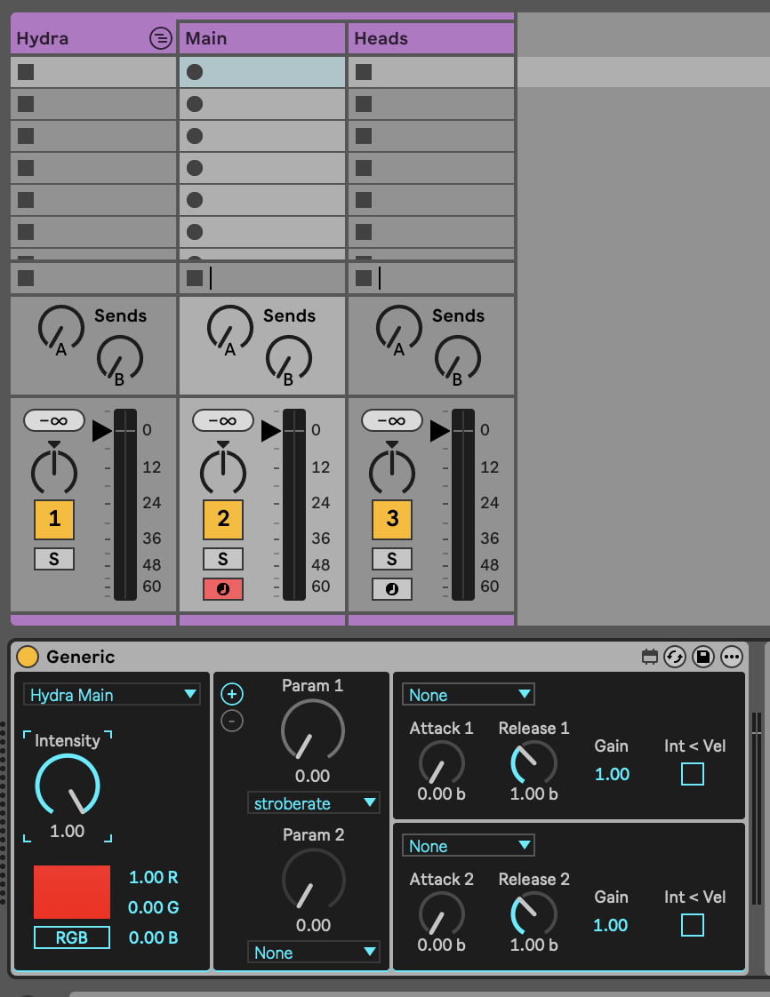Enable the first Int < Vel checkbox
Image resolution: width=770 pixels, height=997 pixels.
tap(692, 774)
